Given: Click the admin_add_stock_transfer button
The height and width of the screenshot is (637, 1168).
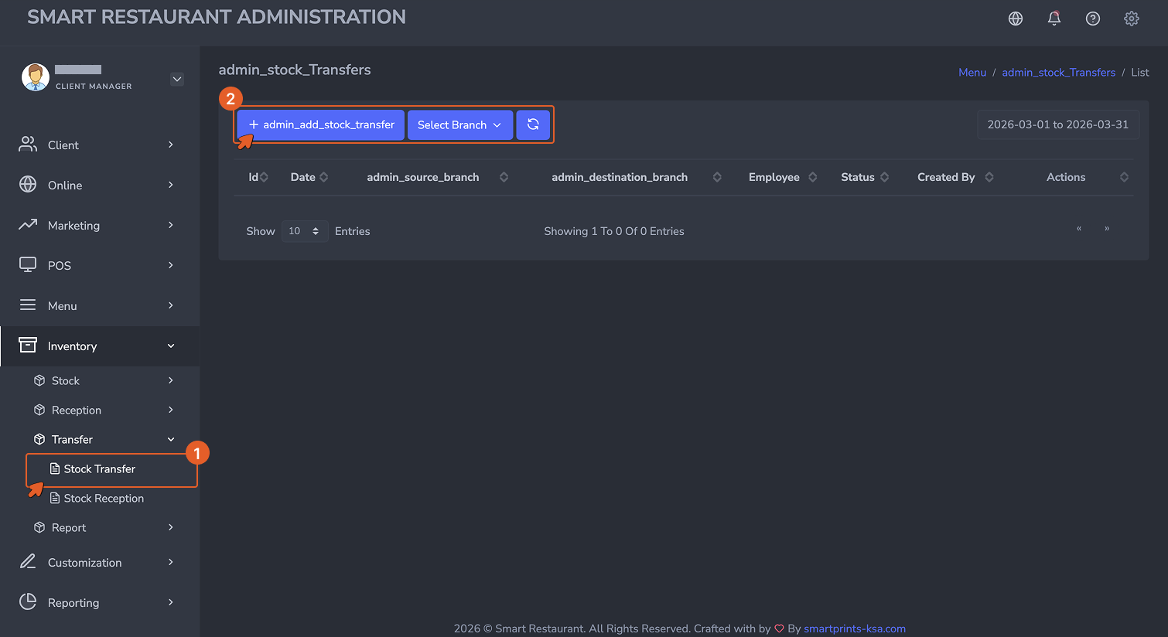Looking at the screenshot, I should click(321, 124).
